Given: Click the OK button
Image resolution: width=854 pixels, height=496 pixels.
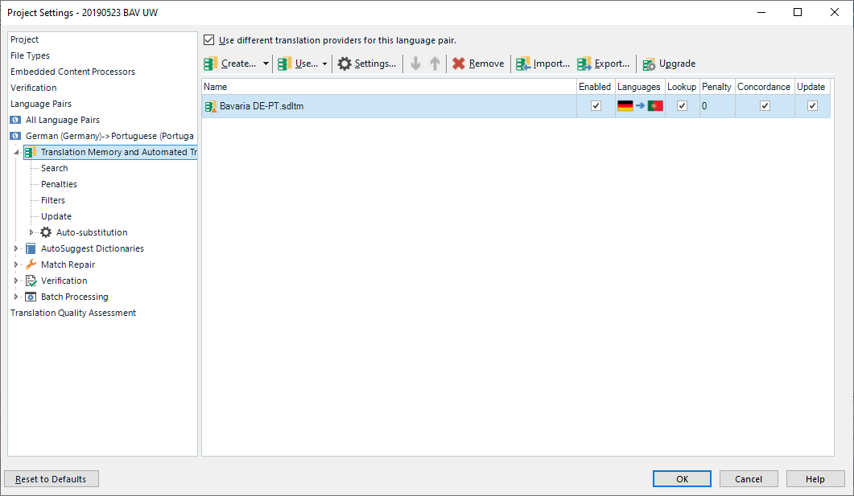Looking at the screenshot, I should click(x=682, y=479).
